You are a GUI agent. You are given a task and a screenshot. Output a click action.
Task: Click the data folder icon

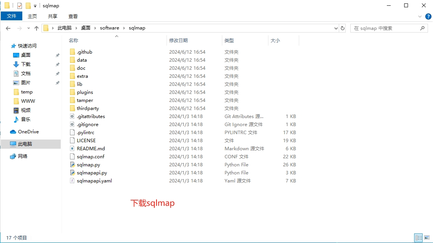pos(72,60)
